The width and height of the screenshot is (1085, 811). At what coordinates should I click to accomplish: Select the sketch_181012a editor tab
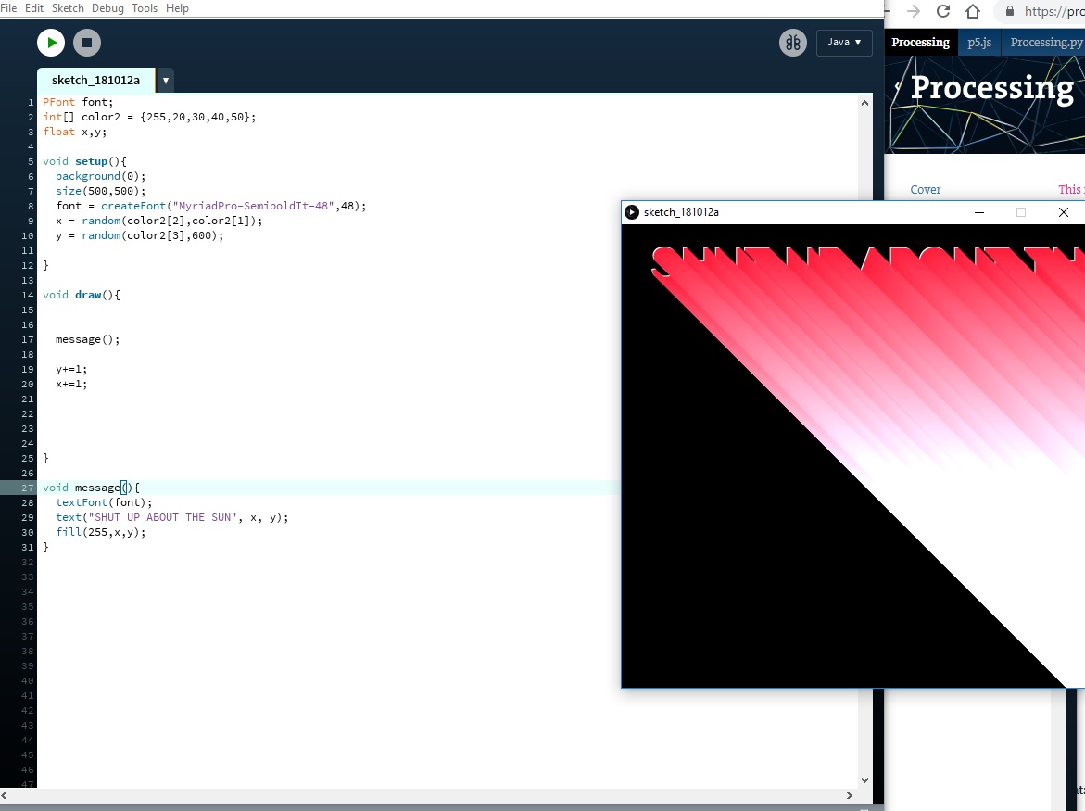95,81
